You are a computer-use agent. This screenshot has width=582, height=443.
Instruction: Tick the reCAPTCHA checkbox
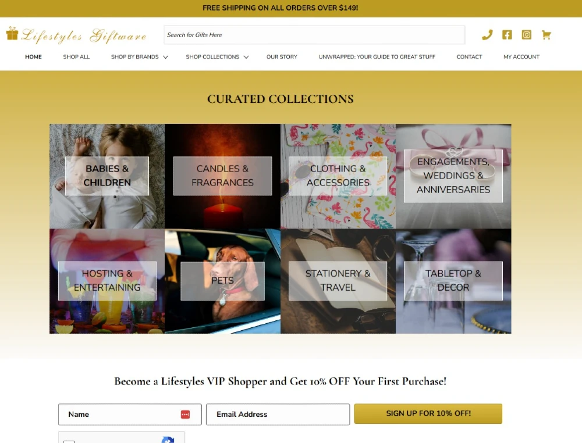[69, 441]
